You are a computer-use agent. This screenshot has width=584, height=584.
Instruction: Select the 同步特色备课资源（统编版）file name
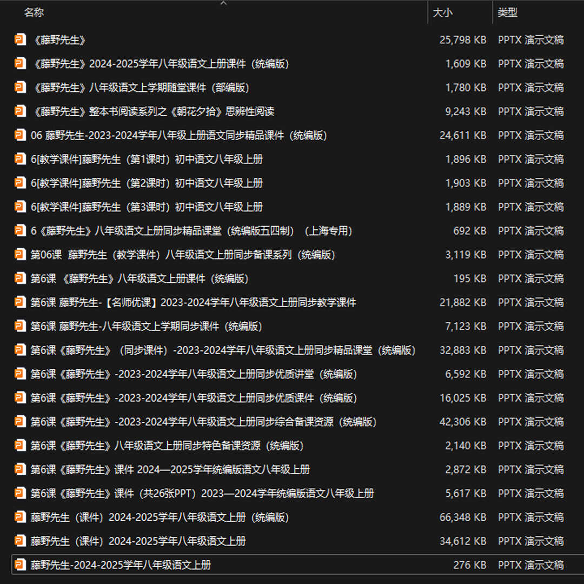[168, 445]
